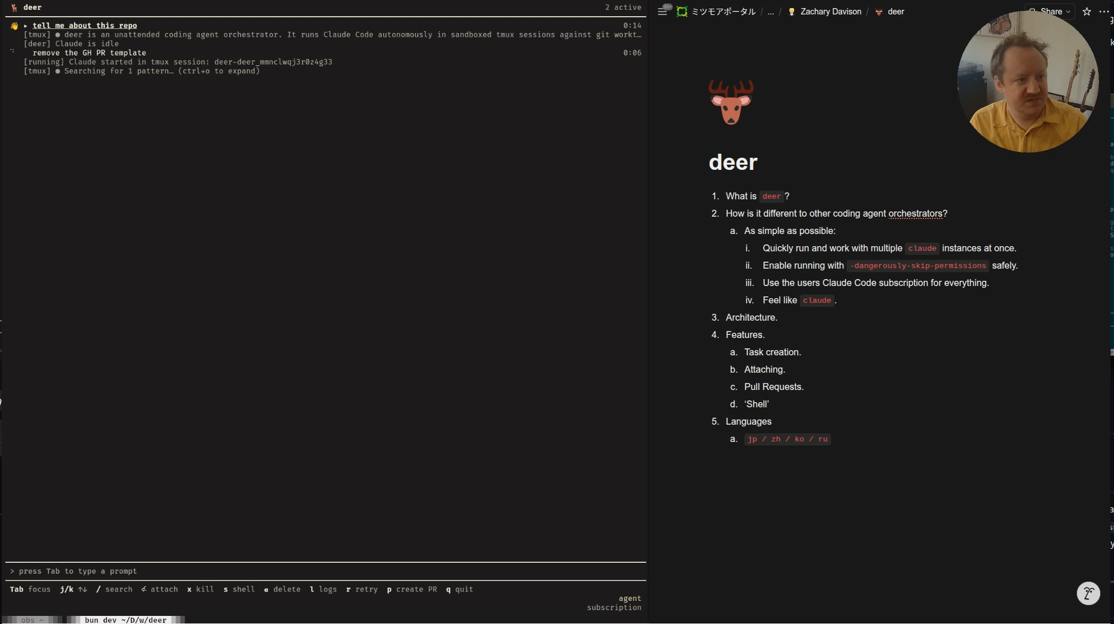Open page options via the ... icon
Screen dimensions: 1114x624
[1105, 12]
